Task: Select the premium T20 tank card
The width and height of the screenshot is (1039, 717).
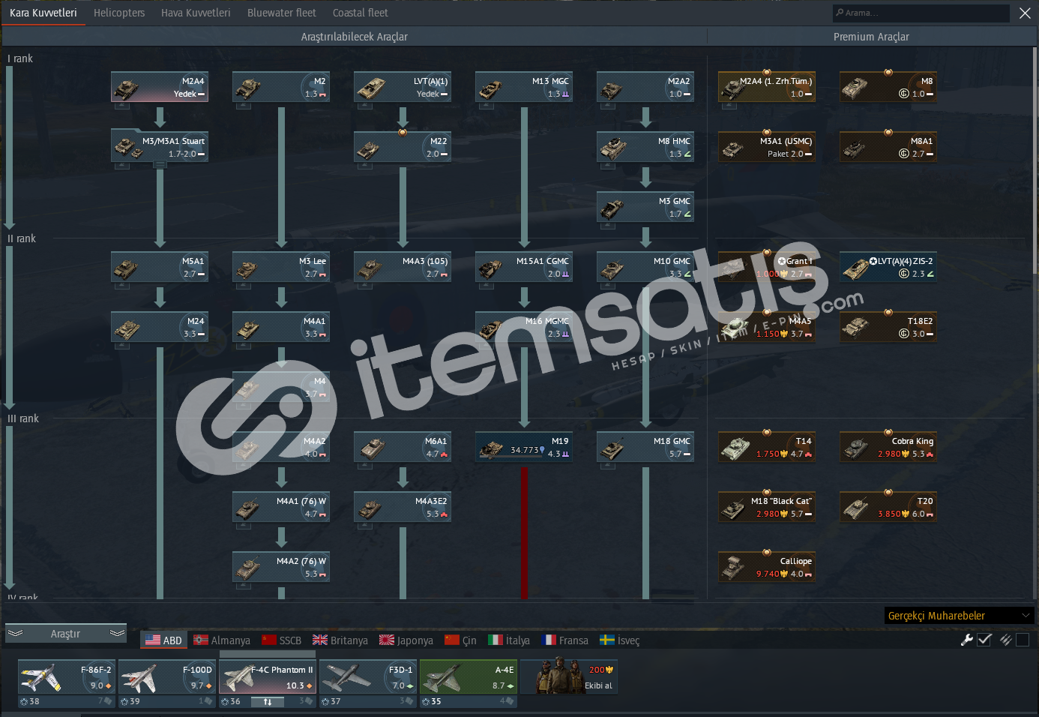Action: 888,507
